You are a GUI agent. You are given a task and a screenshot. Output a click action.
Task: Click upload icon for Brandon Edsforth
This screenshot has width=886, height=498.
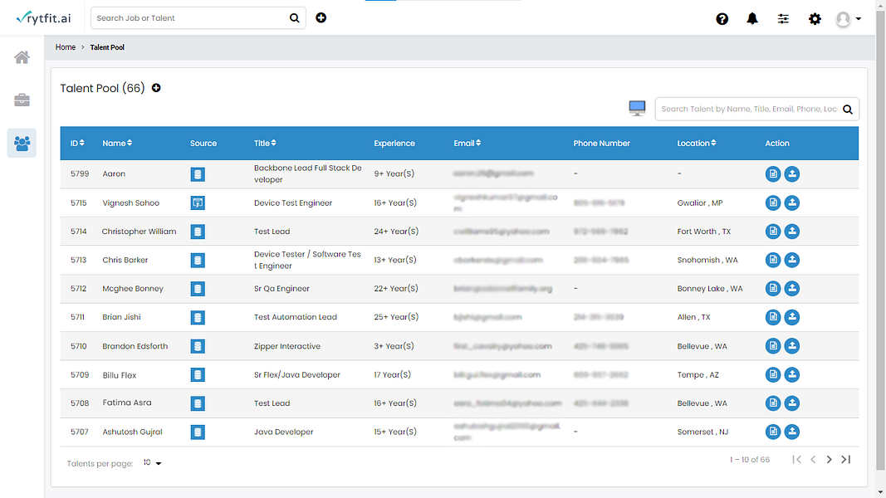click(x=792, y=345)
